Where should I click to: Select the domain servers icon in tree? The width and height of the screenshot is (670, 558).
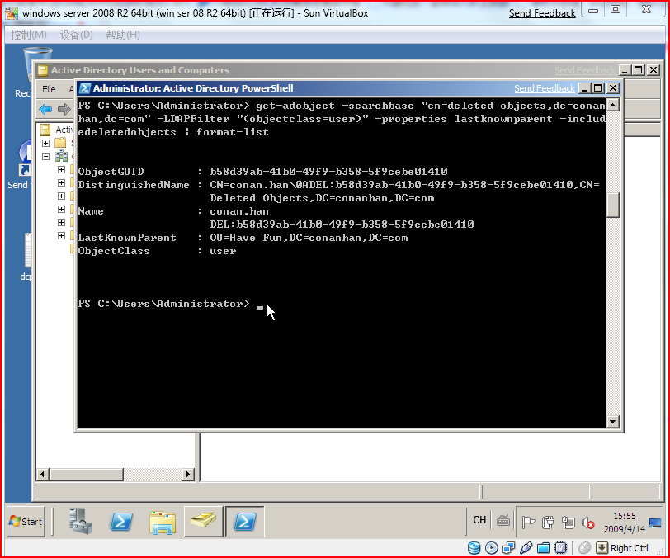(61, 156)
